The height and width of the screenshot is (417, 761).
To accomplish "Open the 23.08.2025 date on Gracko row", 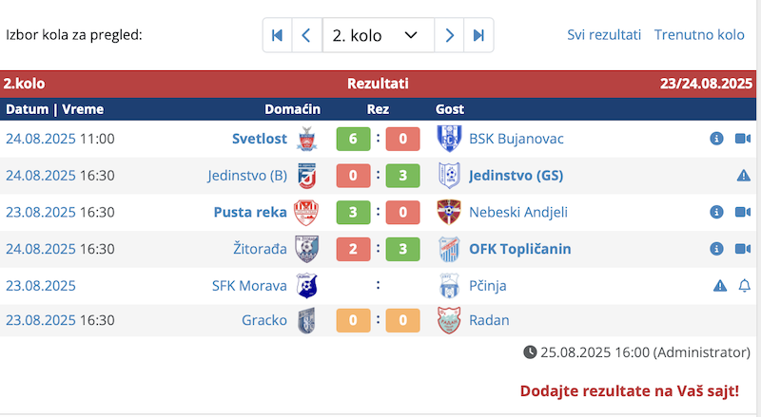I will [41, 320].
